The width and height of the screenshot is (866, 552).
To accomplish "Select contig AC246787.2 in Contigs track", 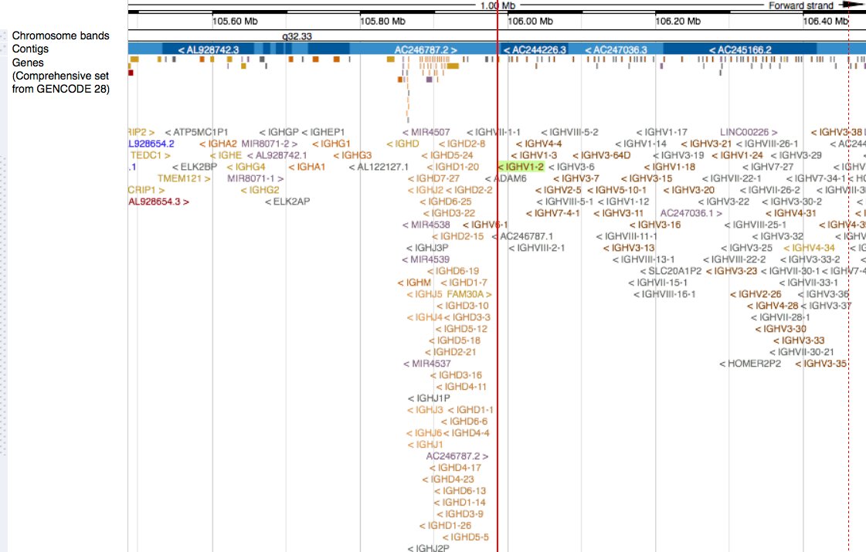I will tap(426, 49).
